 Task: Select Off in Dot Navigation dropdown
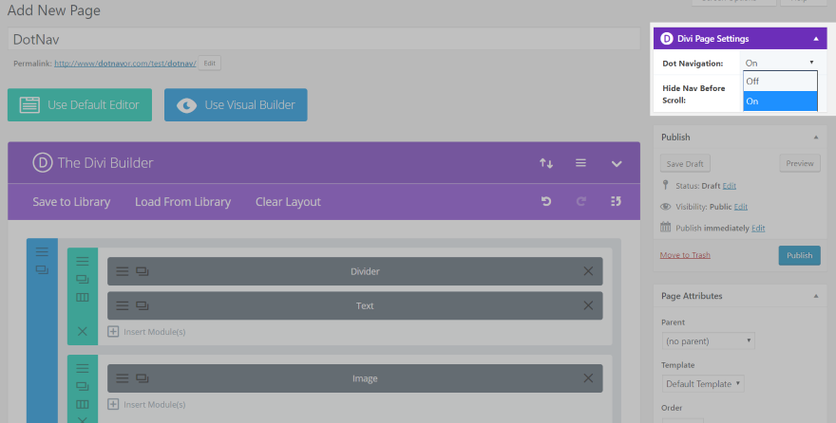[x=780, y=82]
